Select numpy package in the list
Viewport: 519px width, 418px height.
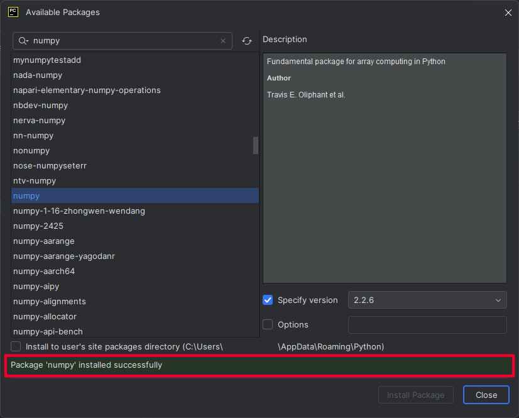coord(26,196)
